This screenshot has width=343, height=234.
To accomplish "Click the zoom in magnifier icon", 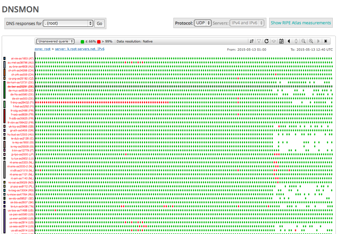I will 311,41.
